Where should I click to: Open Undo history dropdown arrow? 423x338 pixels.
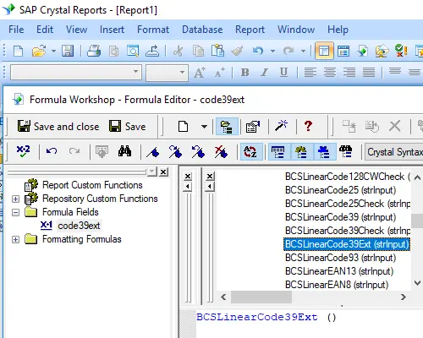coord(272,51)
